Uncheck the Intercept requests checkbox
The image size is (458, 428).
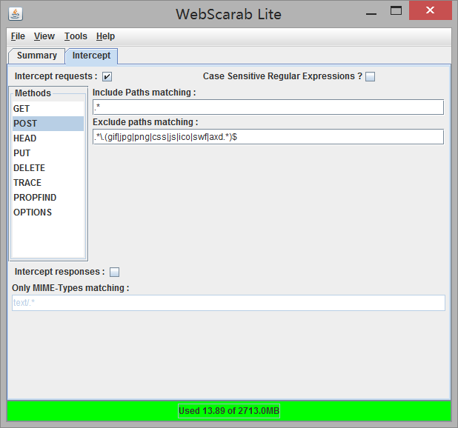107,77
